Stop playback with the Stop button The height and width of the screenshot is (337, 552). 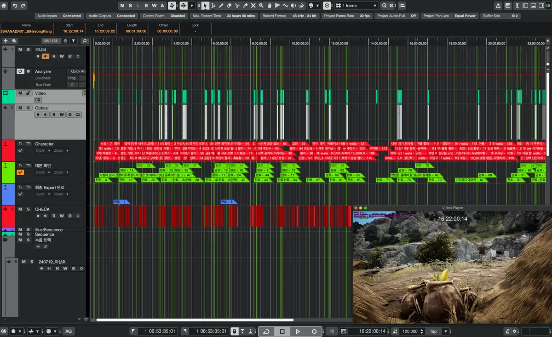282,331
